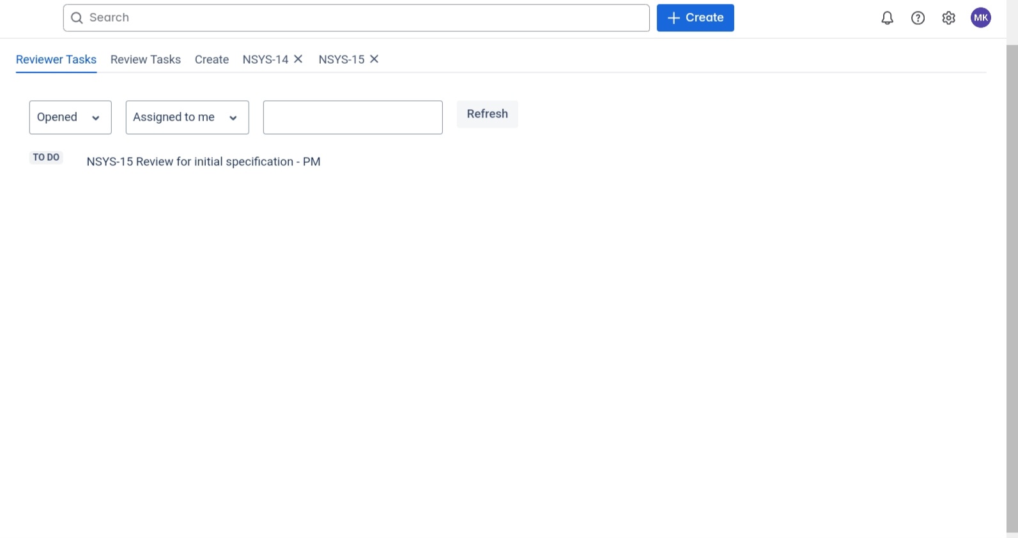Expand the Opened status dropdown
The image size is (1018, 538).
70,117
